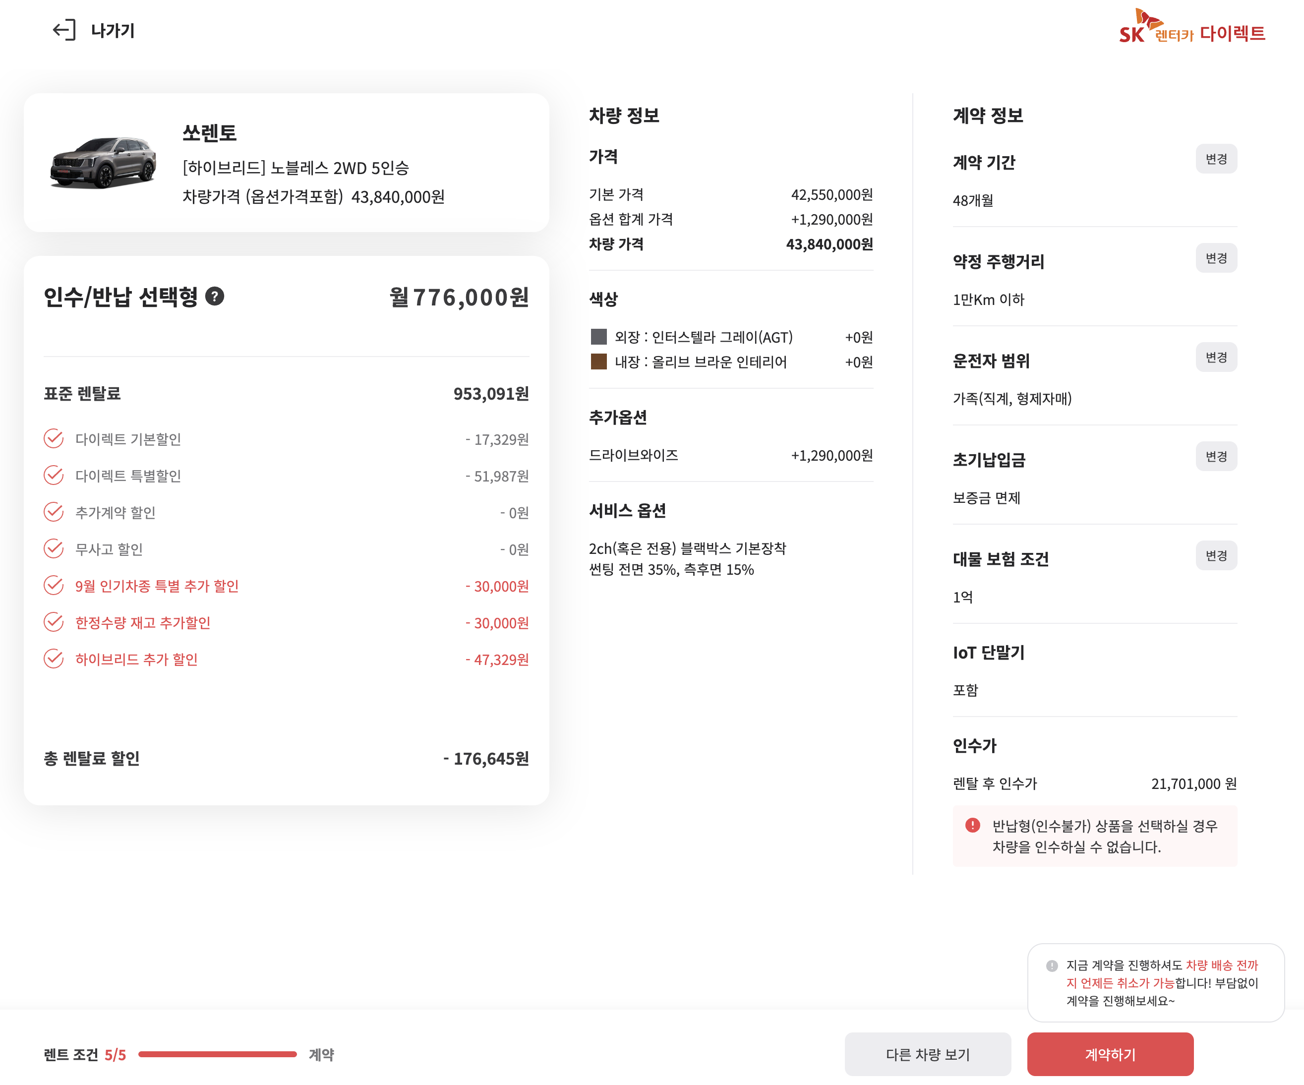Screen dimensions: 1304x1085
Task: Change the 계약 기간 setting
Action: coord(1215,159)
